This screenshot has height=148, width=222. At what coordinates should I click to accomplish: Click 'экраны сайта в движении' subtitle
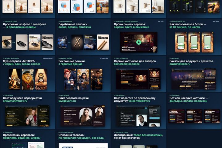click(132, 27)
